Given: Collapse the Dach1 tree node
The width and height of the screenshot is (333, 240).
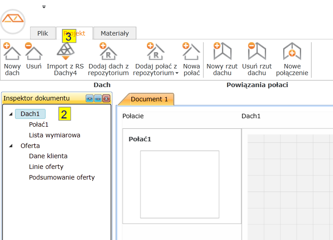Looking at the screenshot, I should [11, 114].
